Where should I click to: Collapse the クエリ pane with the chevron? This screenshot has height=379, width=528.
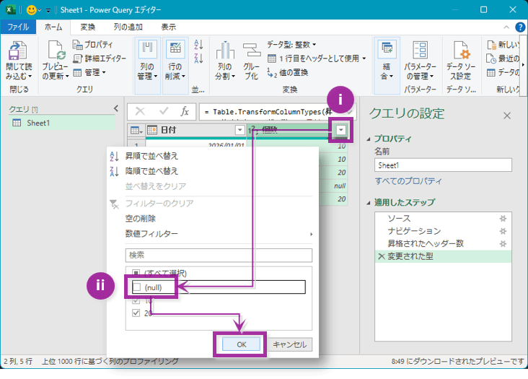116,108
